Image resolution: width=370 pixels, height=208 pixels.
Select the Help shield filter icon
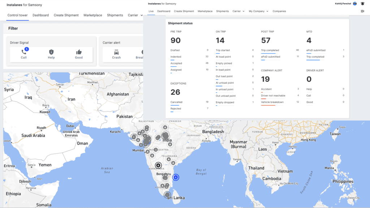51,54
